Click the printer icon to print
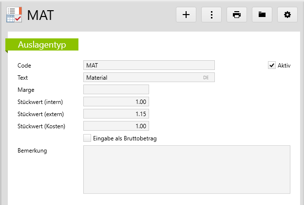The image size is (304, 205). click(x=237, y=15)
